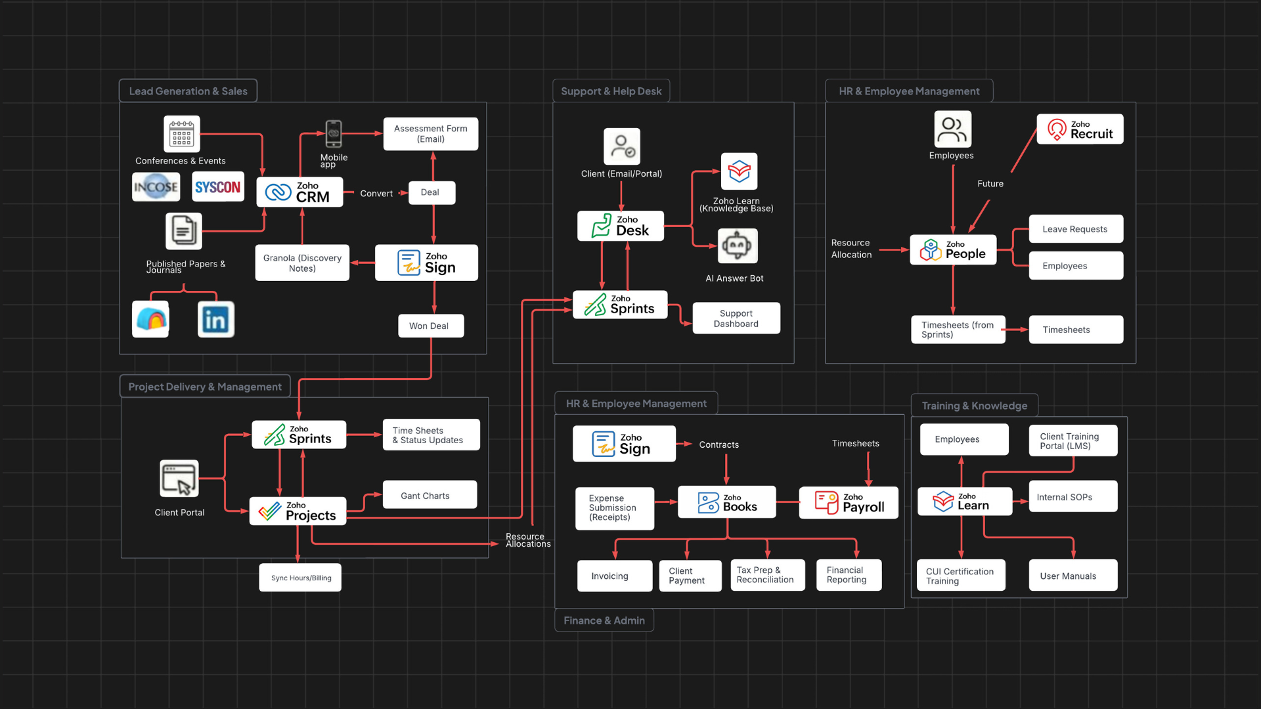Click the LinkedIn logo icon
The height and width of the screenshot is (709, 1261).
215,320
